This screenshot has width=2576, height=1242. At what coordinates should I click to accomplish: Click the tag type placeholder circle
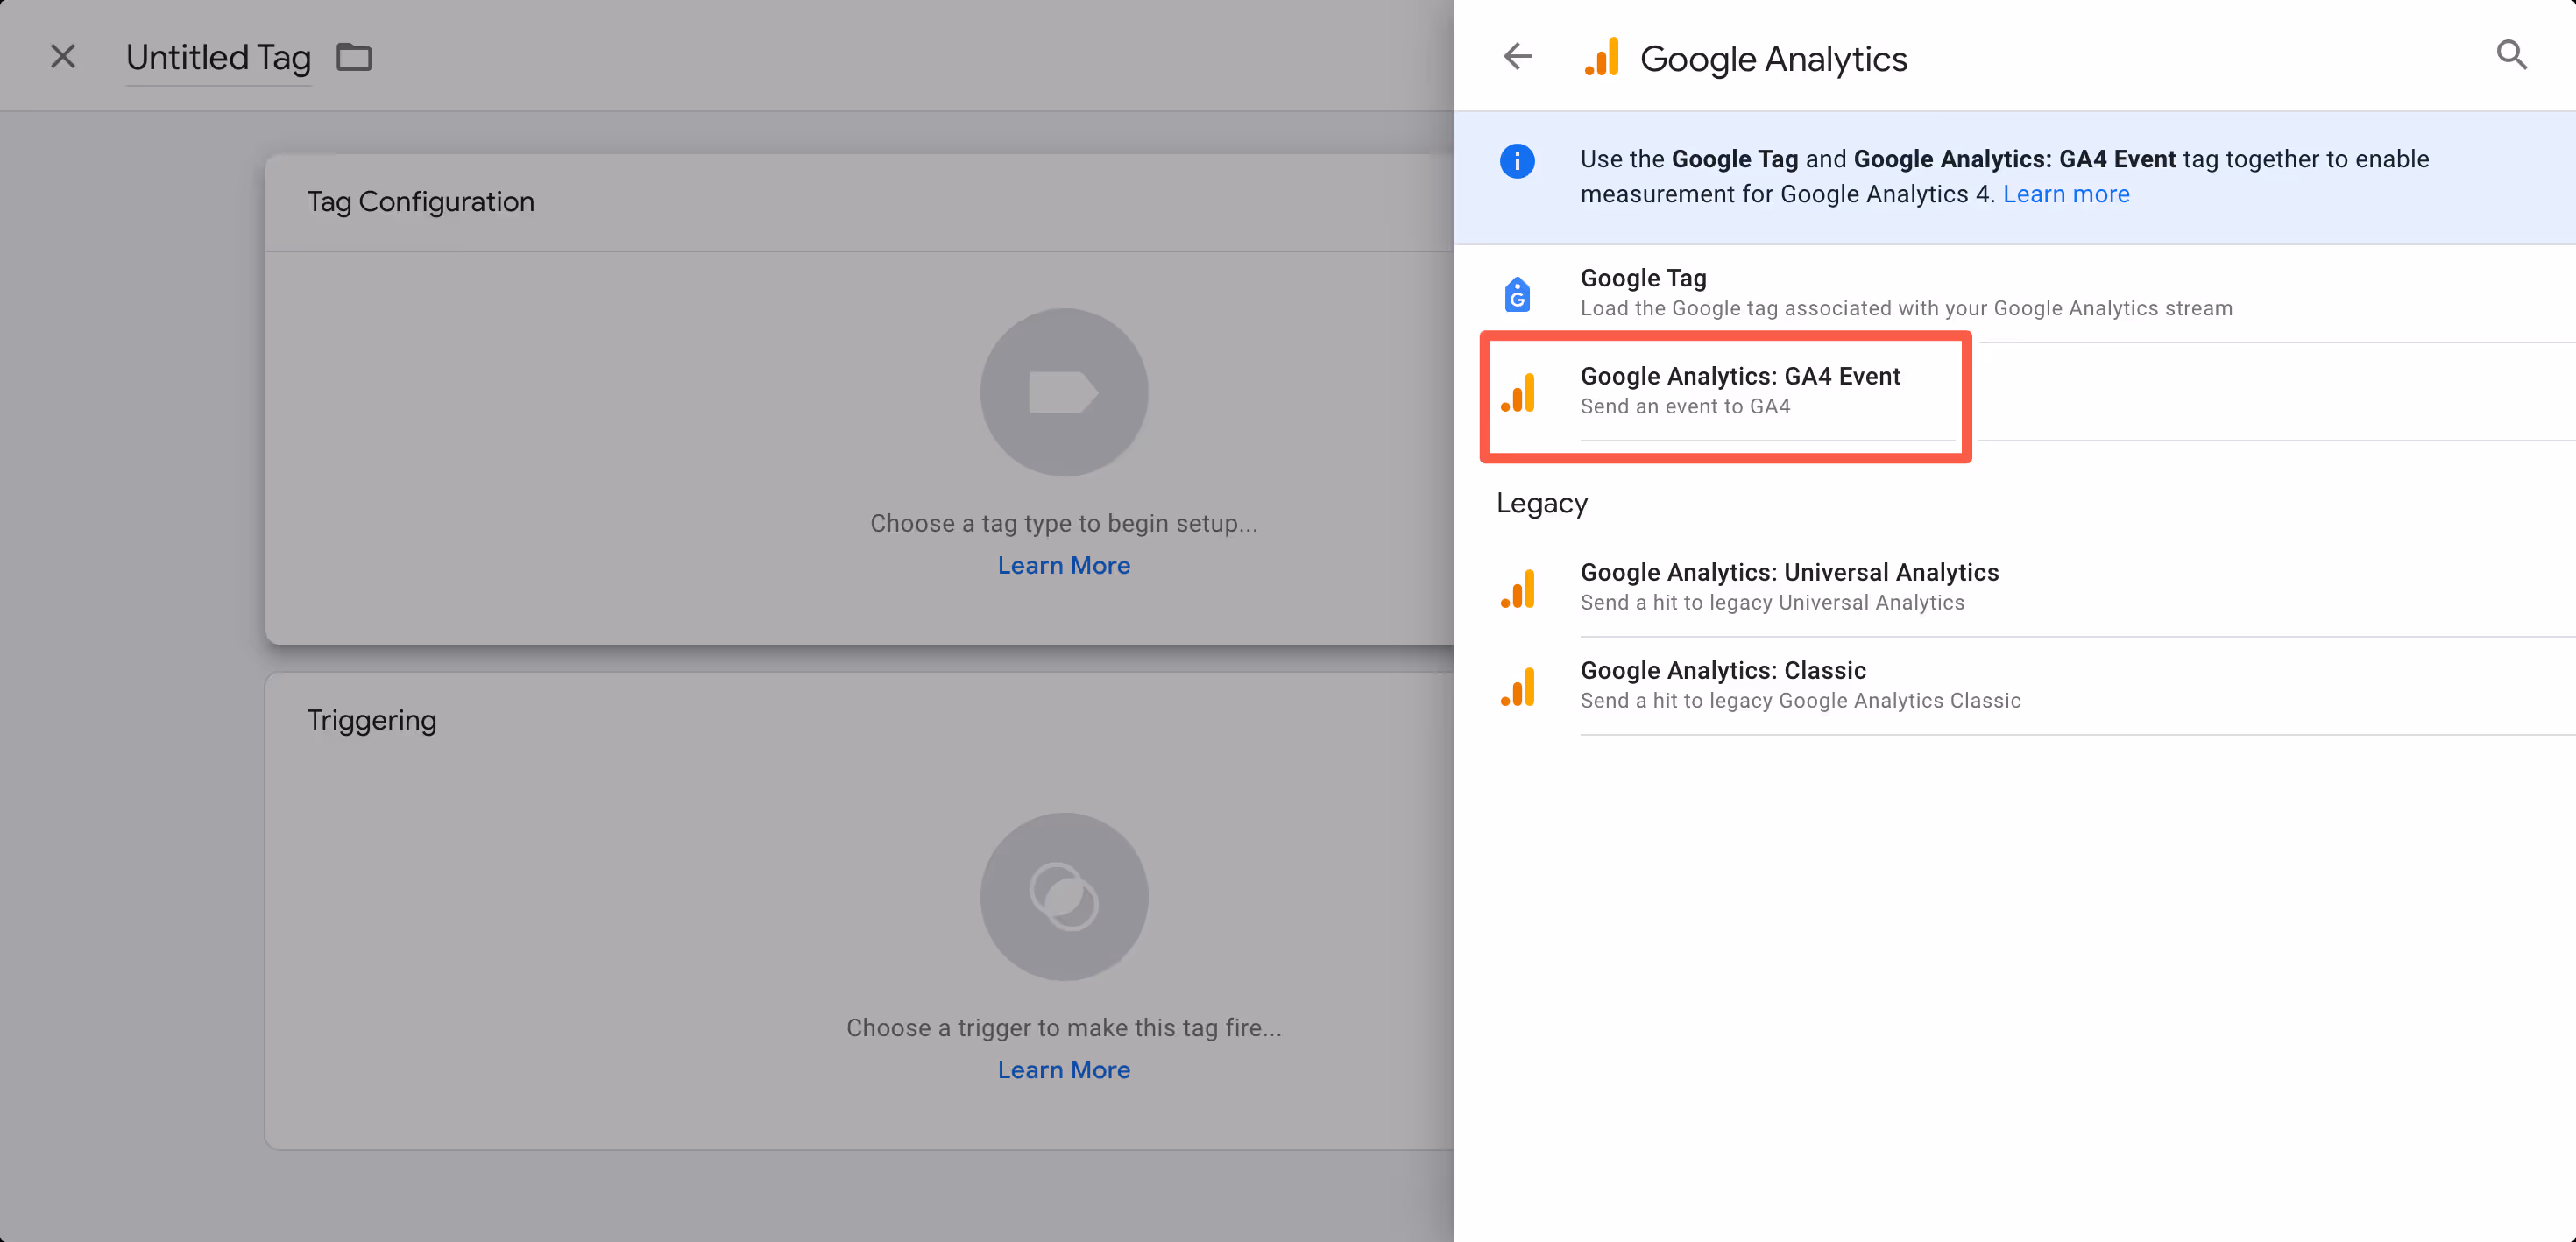1063,392
